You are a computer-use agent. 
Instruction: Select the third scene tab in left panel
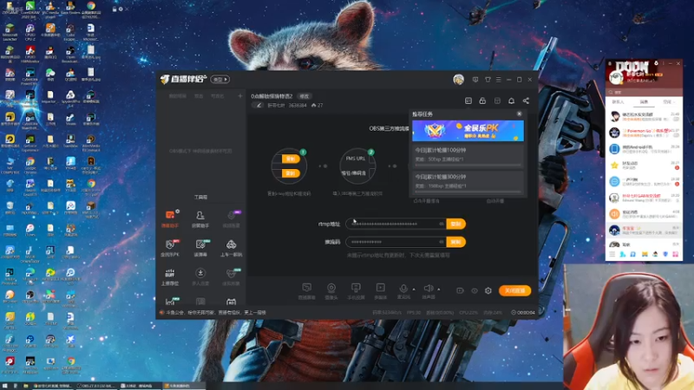click(218, 96)
